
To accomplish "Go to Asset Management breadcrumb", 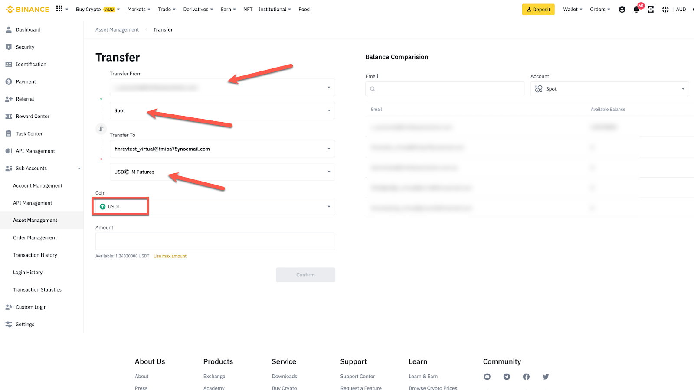I will click(117, 29).
